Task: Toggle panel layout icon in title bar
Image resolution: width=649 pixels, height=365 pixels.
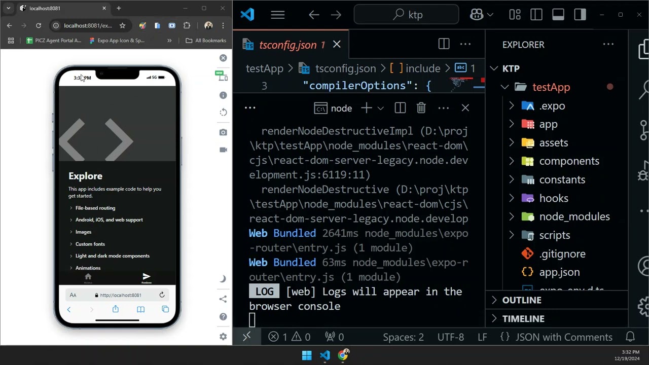Action: click(558, 15)
